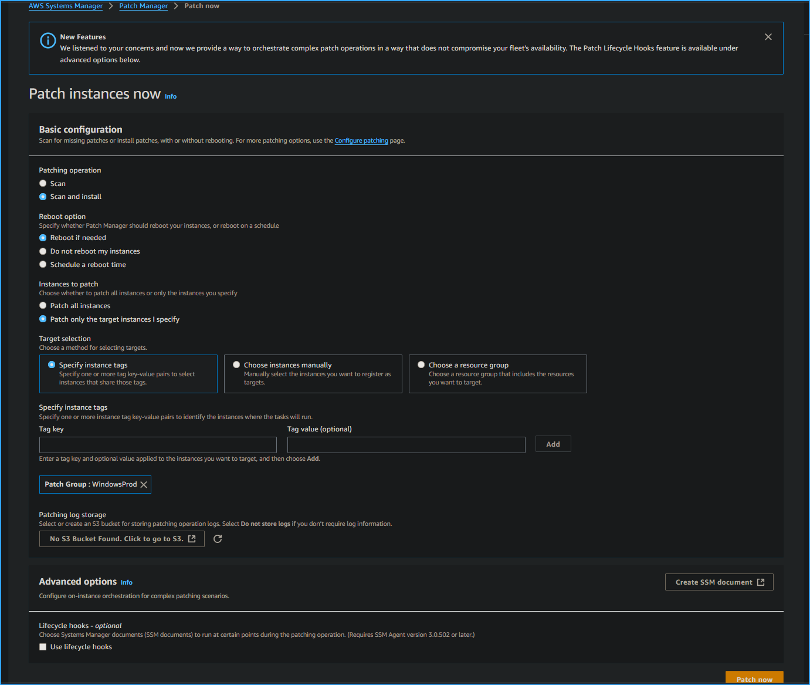Click the New Features info icon
The image size is (810, 685).
coord(48,41)
